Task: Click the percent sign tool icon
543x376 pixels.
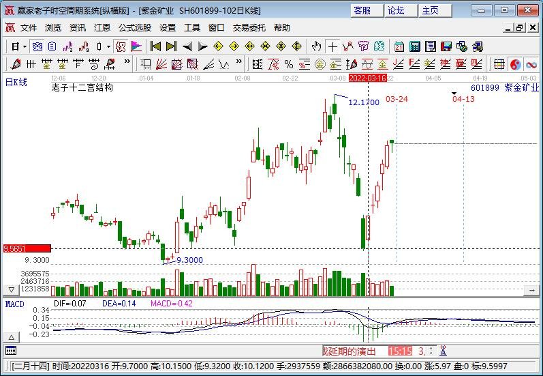Action: 288,64
